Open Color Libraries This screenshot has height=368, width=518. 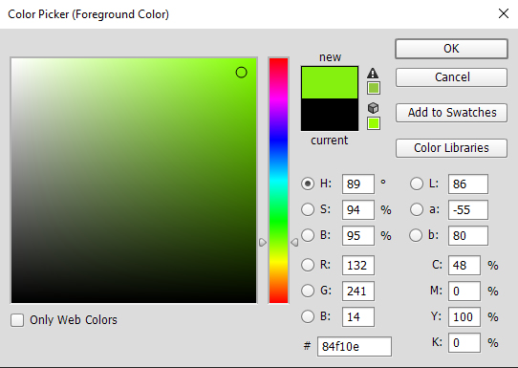click(x=451, y=148)
